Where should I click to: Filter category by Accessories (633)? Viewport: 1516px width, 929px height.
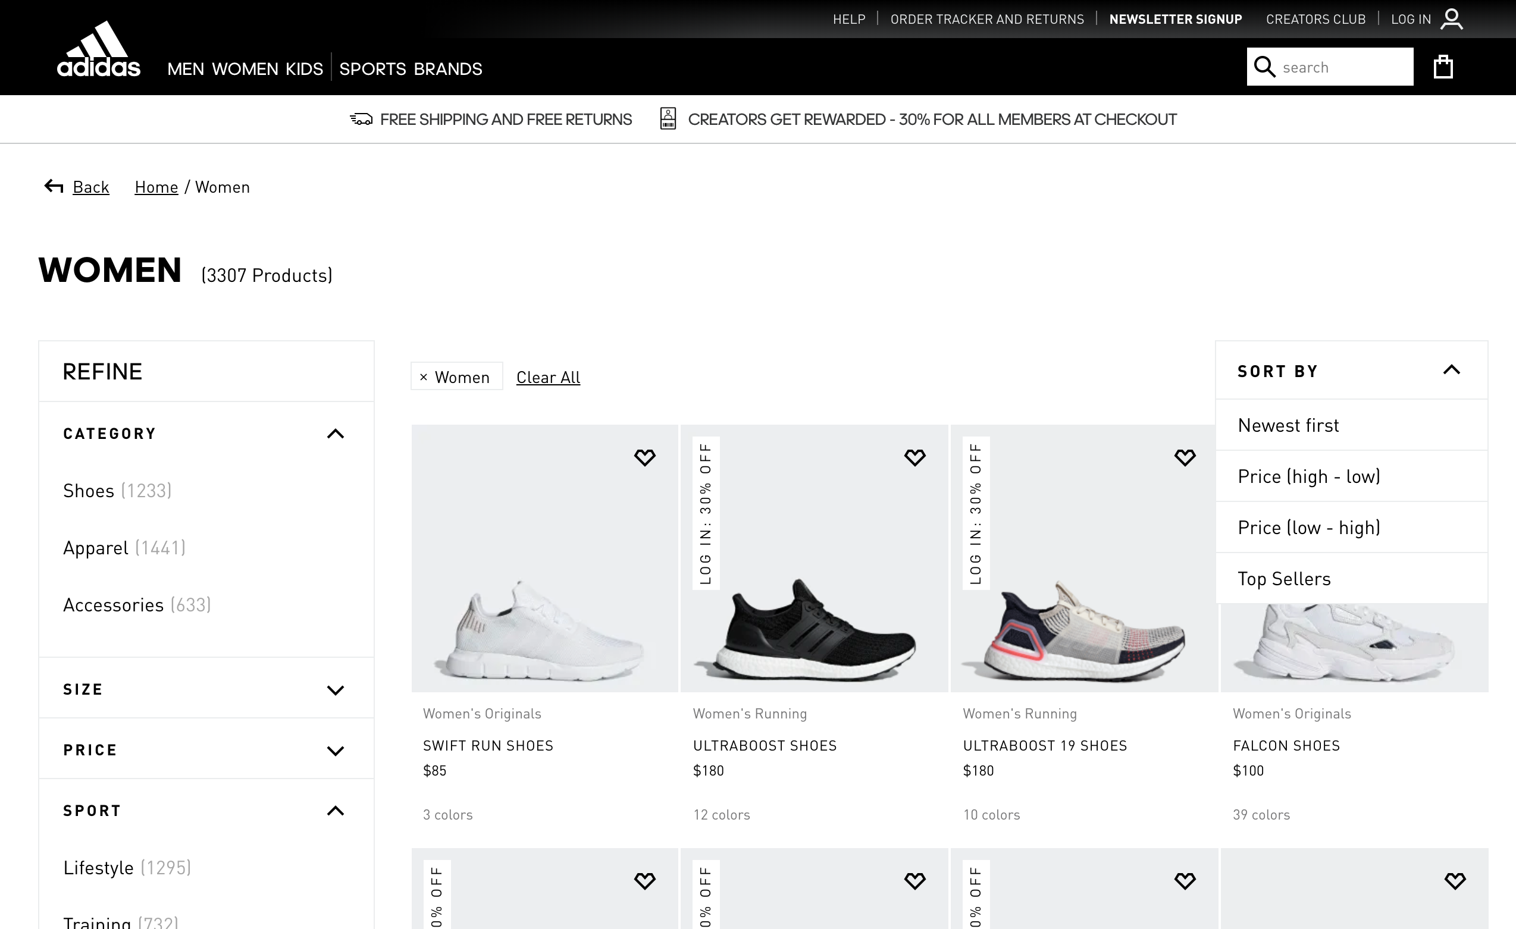[x=137, y=605]
